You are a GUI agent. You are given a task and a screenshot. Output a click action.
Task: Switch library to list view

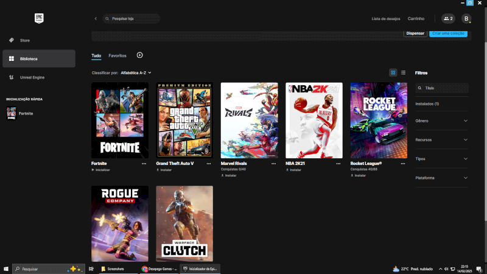(x=403, y=72)
